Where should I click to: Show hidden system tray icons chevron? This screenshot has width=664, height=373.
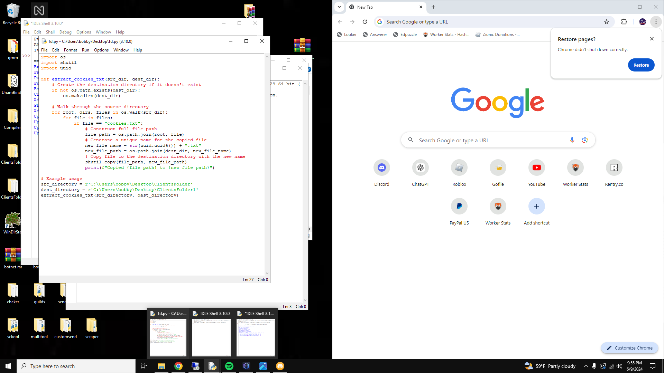pos(586,366)
